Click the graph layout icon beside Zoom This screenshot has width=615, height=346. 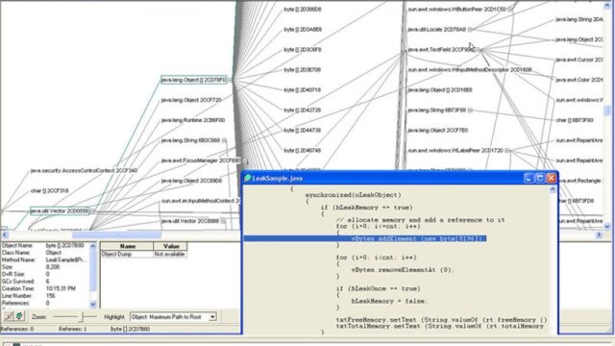click(9, 316)
